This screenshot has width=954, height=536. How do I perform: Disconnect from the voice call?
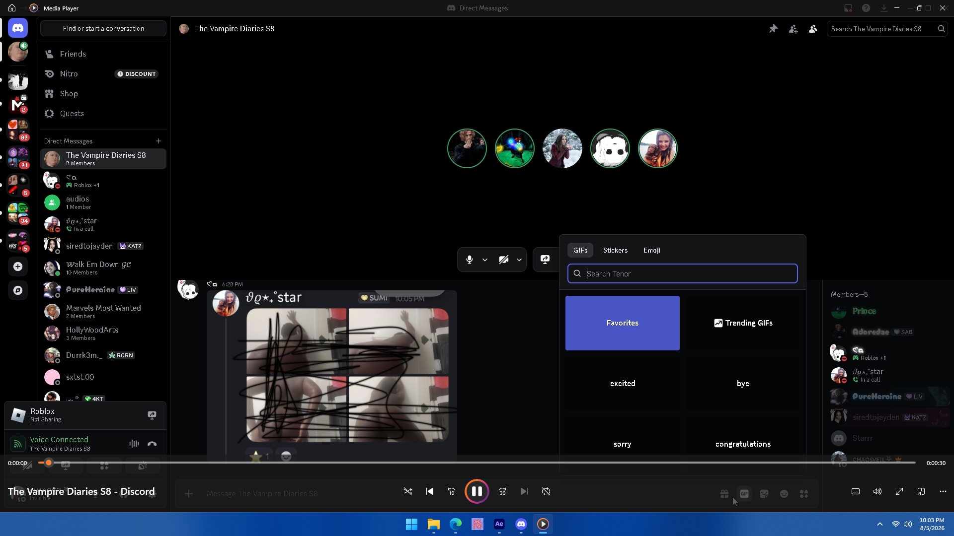point(152,444)
